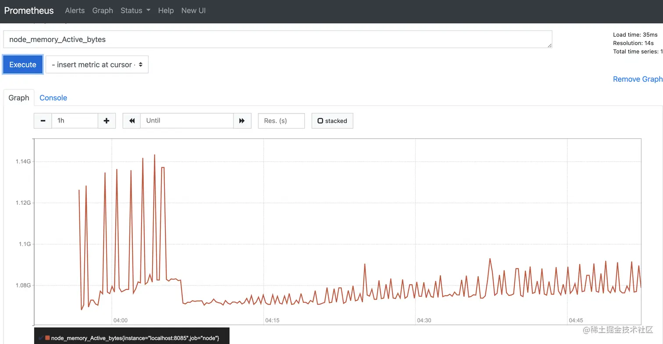663x344 pixels.
Task: Click the 1.12G y-axis label
Action: [x=23, y=203]
